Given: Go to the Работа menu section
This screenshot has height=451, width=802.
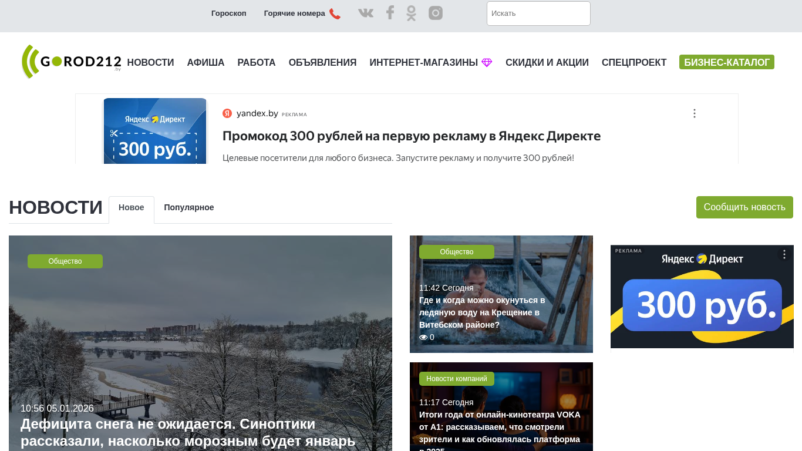Looking at the screenshot, I should coord(256,63).
